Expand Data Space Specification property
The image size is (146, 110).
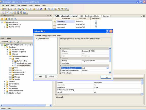(x=60, y=71)
